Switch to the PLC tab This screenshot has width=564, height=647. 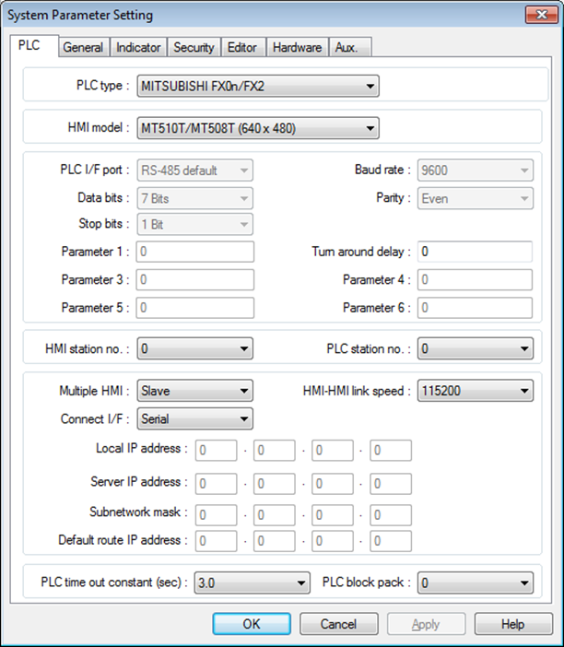click(33, 45)
